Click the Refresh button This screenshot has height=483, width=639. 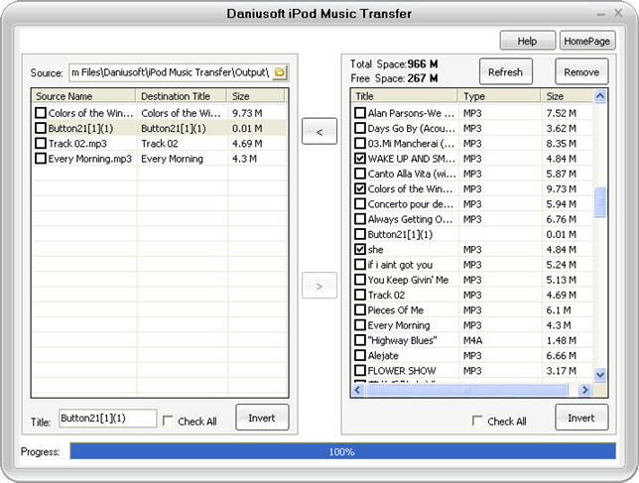click(505, 72)
